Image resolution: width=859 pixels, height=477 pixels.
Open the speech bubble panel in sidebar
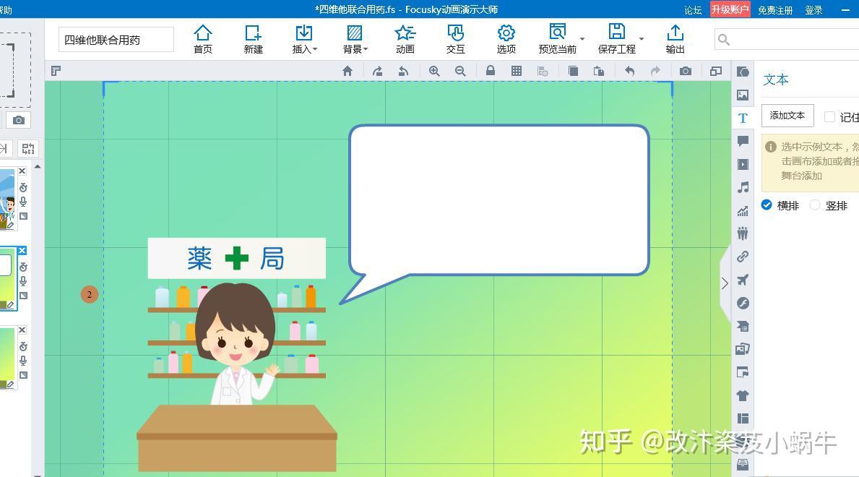[x=743, y=141]
